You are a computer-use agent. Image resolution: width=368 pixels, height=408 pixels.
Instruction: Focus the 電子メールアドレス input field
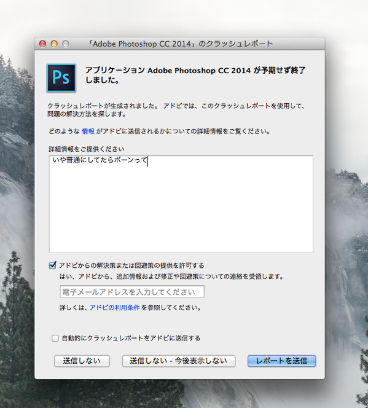pyautogui.click(x=132, y=292)
